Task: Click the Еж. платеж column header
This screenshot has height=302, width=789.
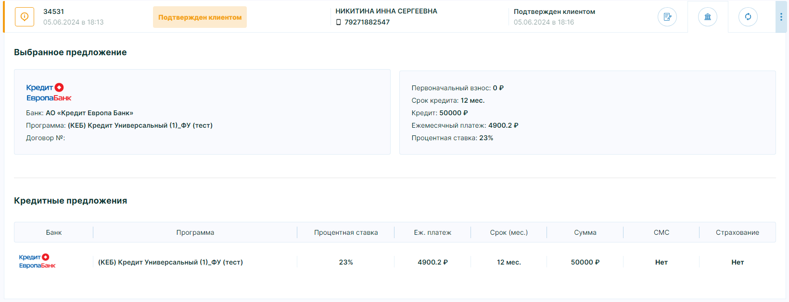Action: tap(433, 232)
